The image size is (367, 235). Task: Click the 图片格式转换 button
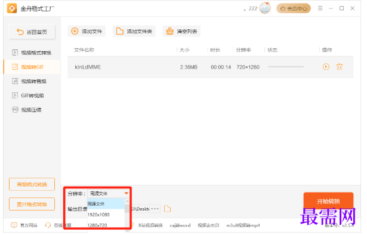[x=32, y=204]
